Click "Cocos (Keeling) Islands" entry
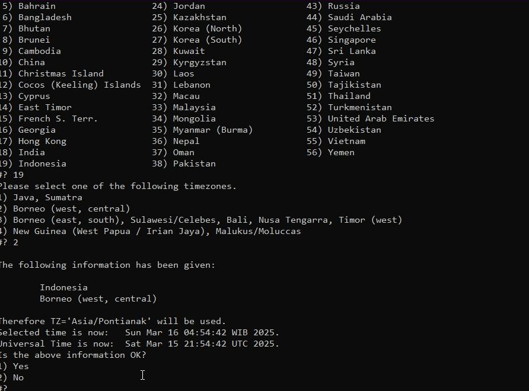 click(x=79, y=85)
